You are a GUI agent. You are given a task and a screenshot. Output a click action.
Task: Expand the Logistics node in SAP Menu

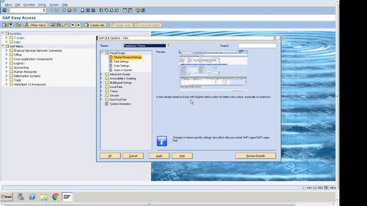(6, 63)
